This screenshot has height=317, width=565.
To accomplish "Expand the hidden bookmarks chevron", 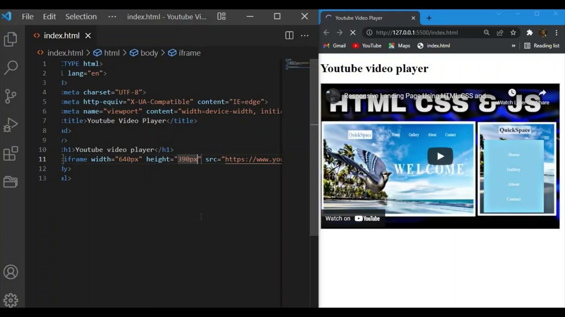I will coord(513,46).
